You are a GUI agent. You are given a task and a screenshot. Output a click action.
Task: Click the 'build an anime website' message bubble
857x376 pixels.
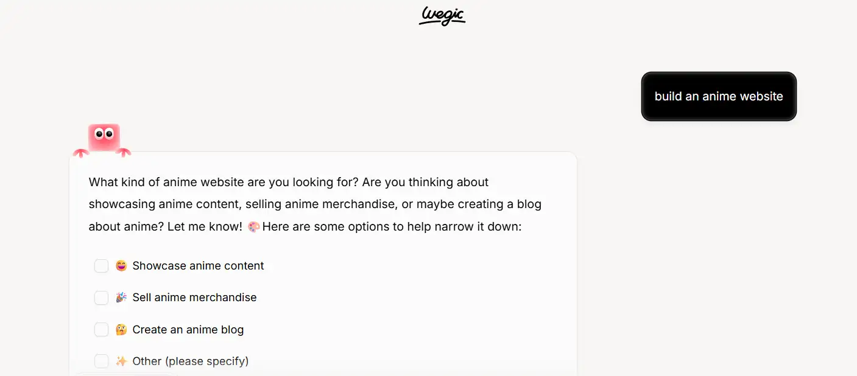tap(719, 96)
